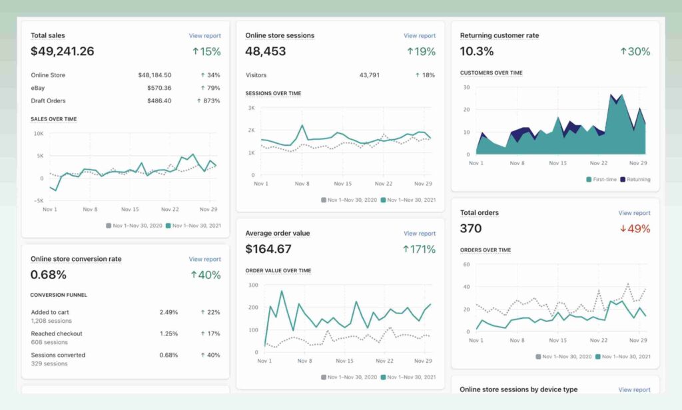Open View report for Average order value
Image resolution: width=682 pixels, height=410 pixels.
[x=420, y=234]
